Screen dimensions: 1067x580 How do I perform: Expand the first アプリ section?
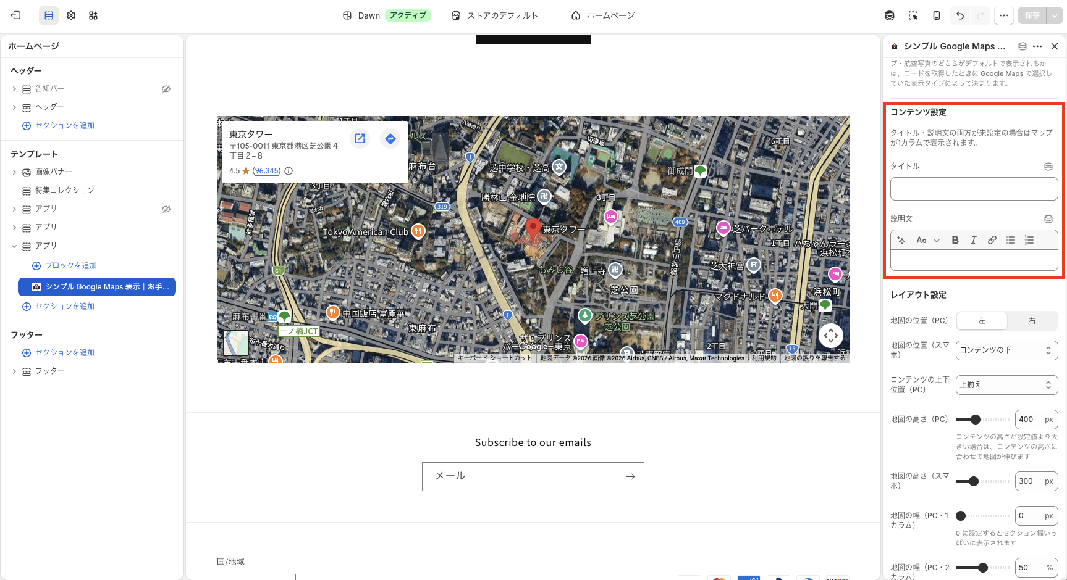[x=14, y=209]
